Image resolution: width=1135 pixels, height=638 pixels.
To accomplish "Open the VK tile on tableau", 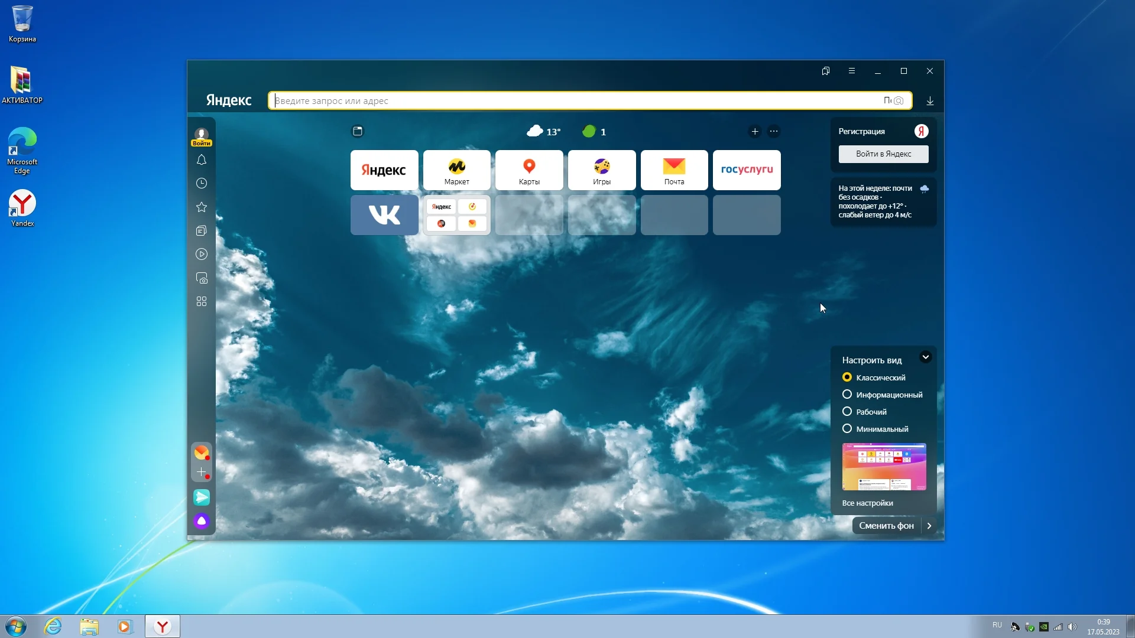I will [x=384, y=215].
